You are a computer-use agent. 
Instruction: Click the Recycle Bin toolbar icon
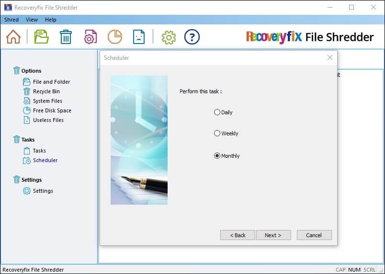[x=66, y=37]
